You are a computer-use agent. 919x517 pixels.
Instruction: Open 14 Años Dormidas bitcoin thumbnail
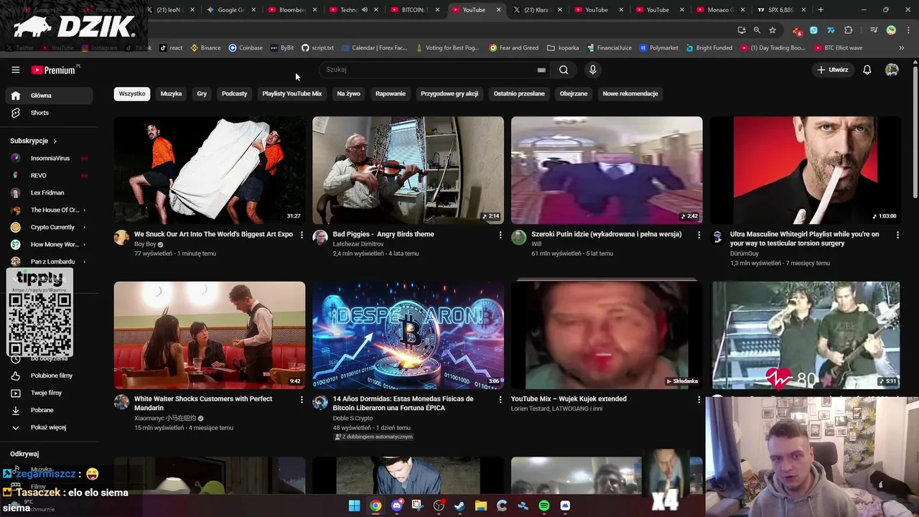coord(408,335)
